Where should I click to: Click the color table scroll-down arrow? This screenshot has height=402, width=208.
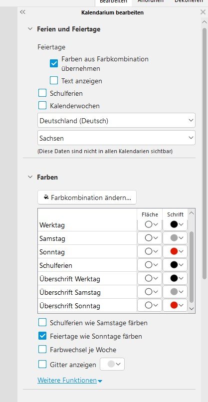[x=192, y=309]
